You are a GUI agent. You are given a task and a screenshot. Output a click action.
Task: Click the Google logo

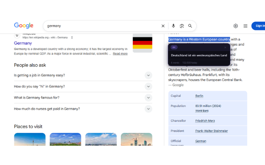[24, 26]
